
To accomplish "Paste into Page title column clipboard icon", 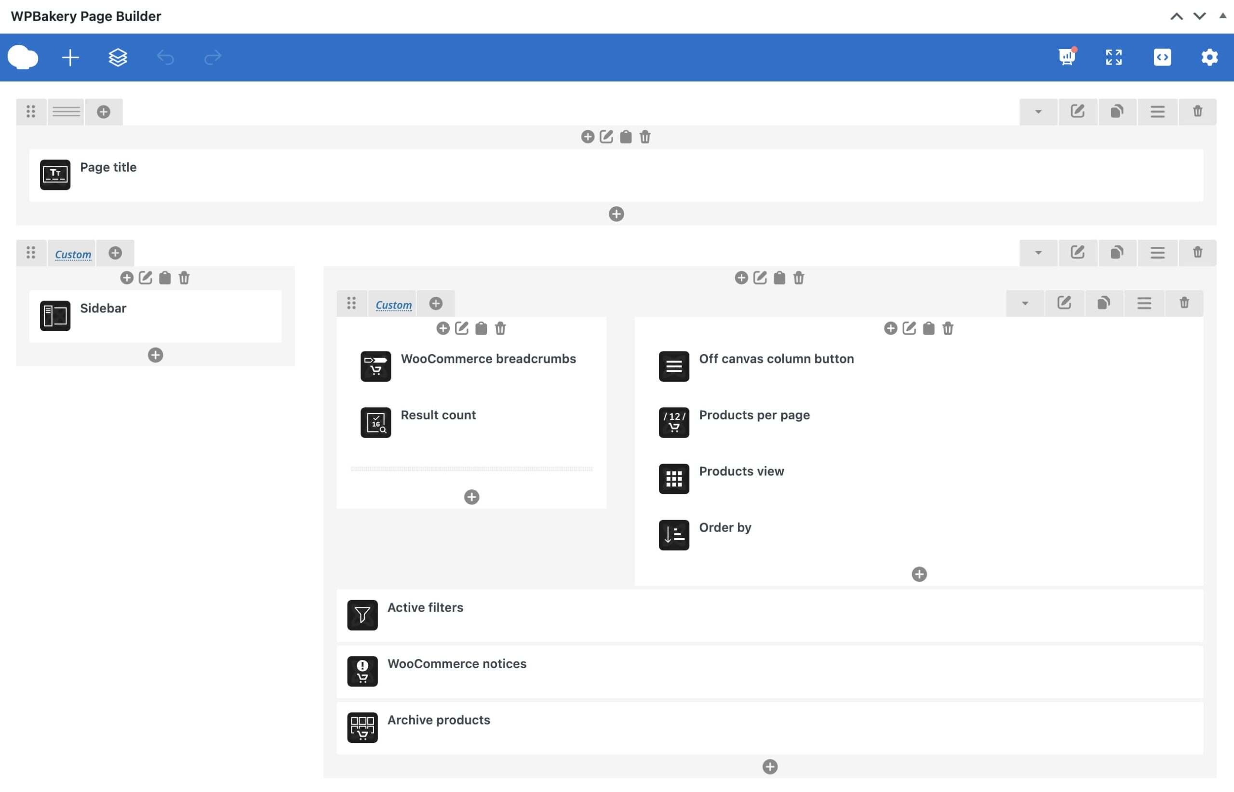I will tap(626, 137).
